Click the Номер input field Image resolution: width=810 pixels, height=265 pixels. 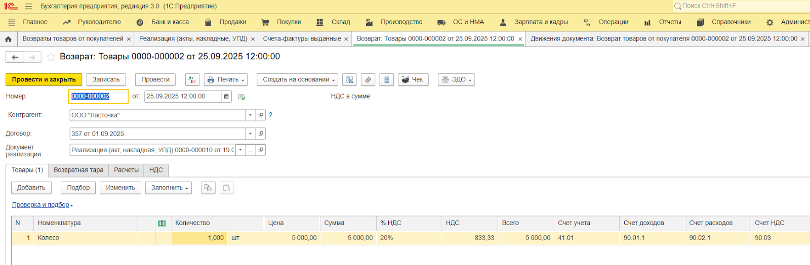97,97
